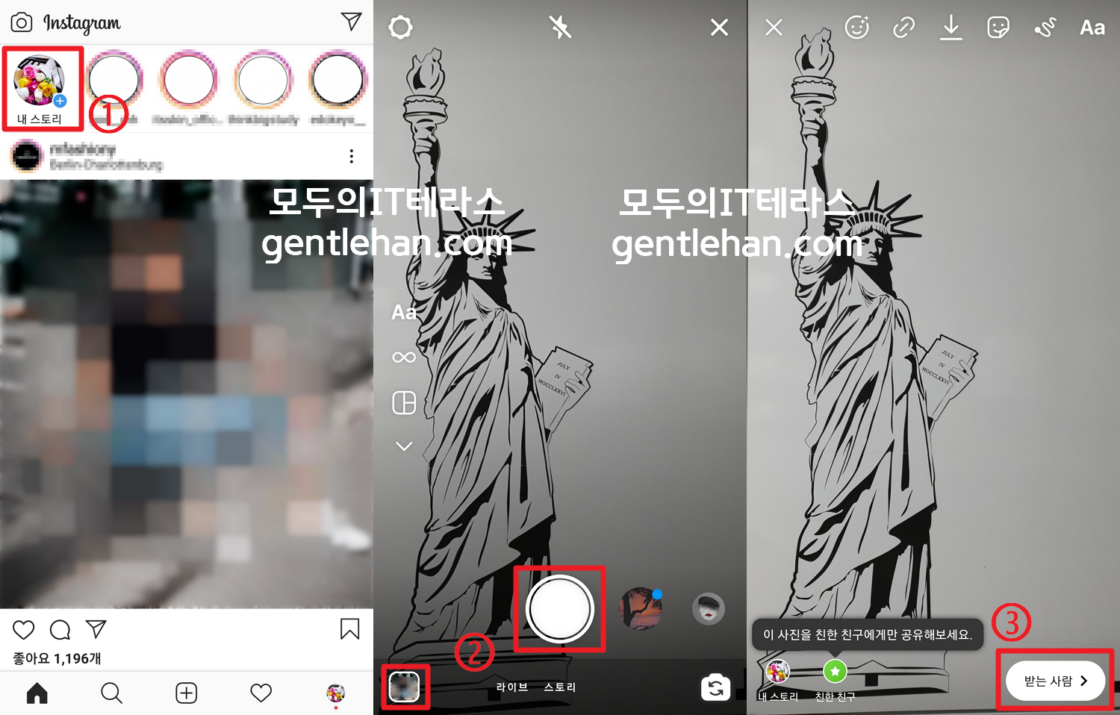
Task: Open second story ring in feed
Action: click(114, 79)
